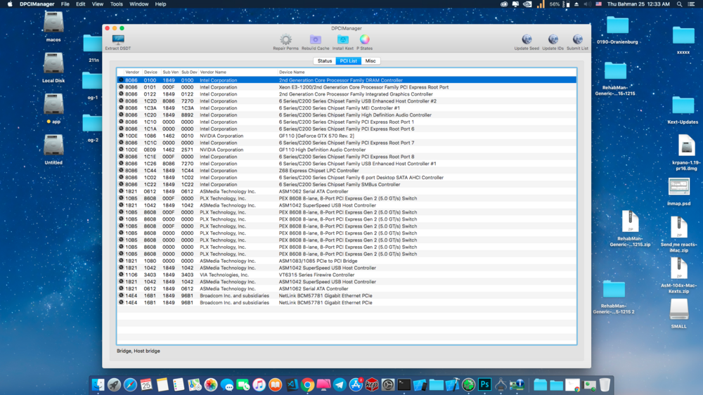Switch to the Status tab
Screen dimensions: 703x395
click(325, 61)
